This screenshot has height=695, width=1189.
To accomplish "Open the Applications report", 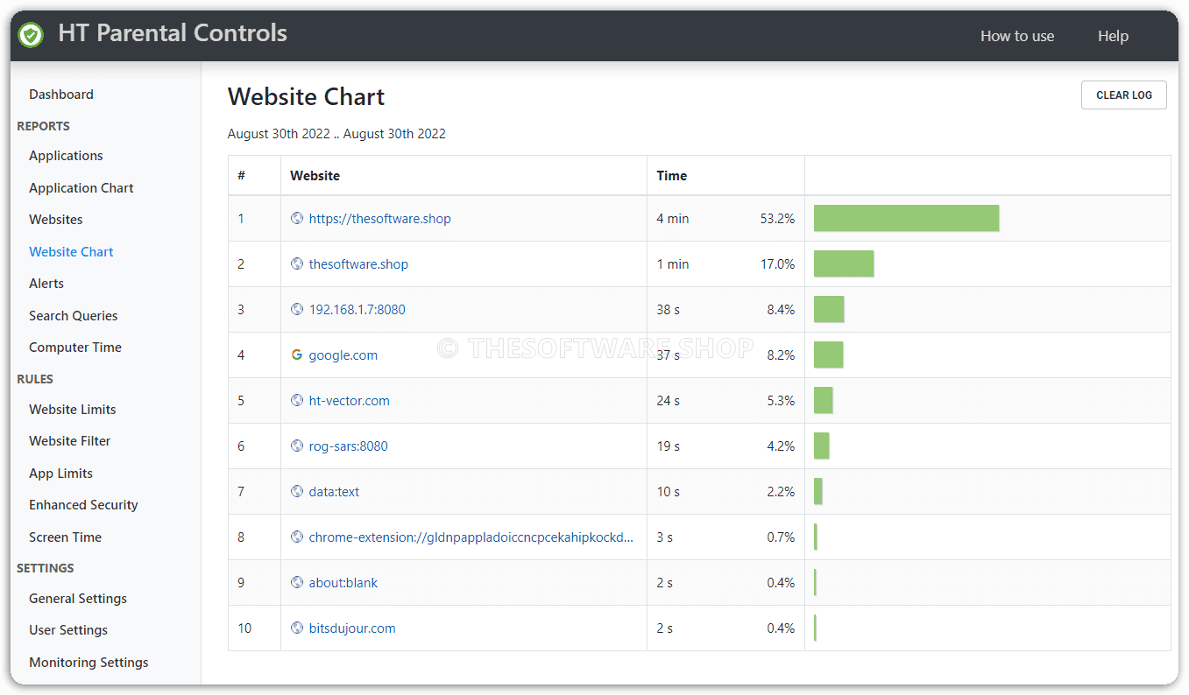I will (66, 156).
